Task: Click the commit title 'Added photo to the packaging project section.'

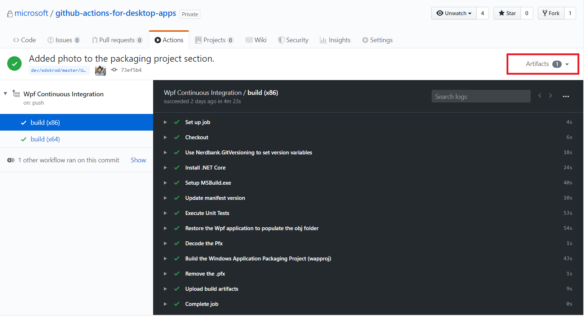Action: click(122, 59)
